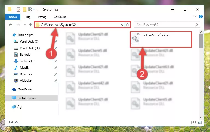Switch to details view icon

(x=194, y=122)
